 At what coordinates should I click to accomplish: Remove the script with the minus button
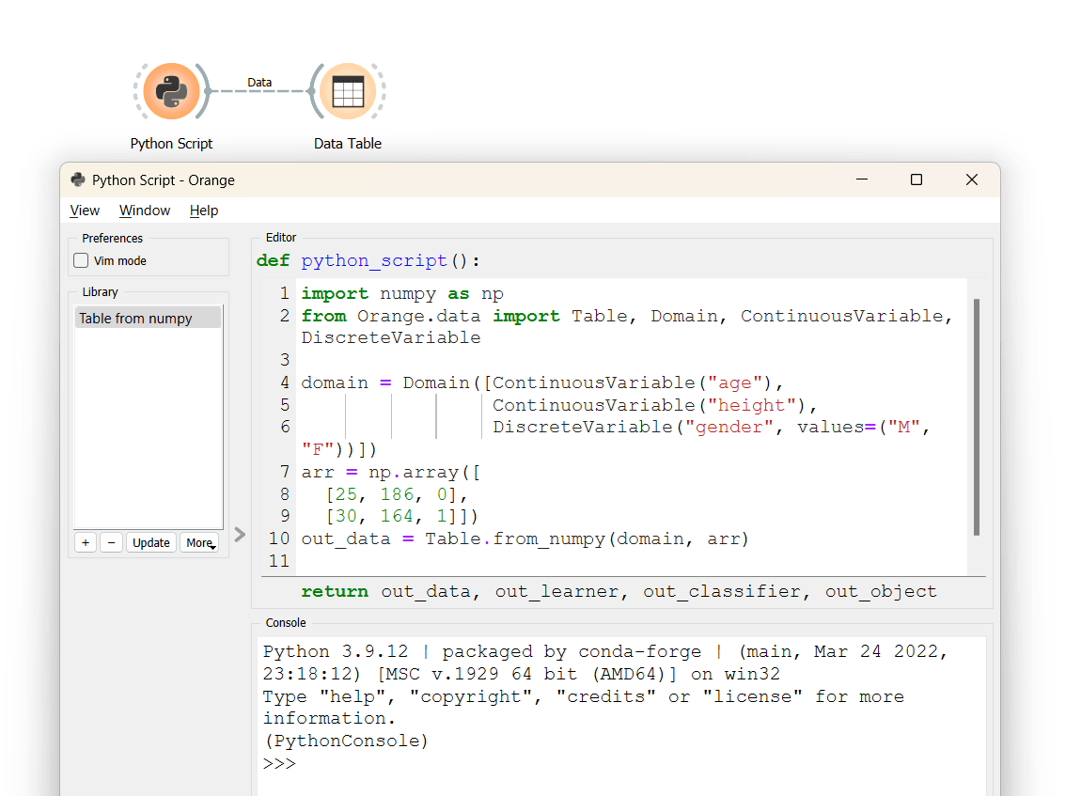(111, 542)
